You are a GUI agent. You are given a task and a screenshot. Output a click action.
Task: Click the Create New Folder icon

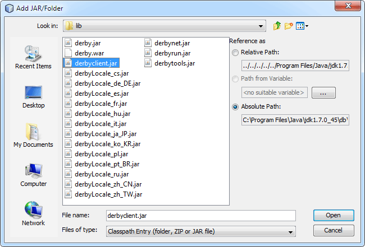click(x=289, y=26)
